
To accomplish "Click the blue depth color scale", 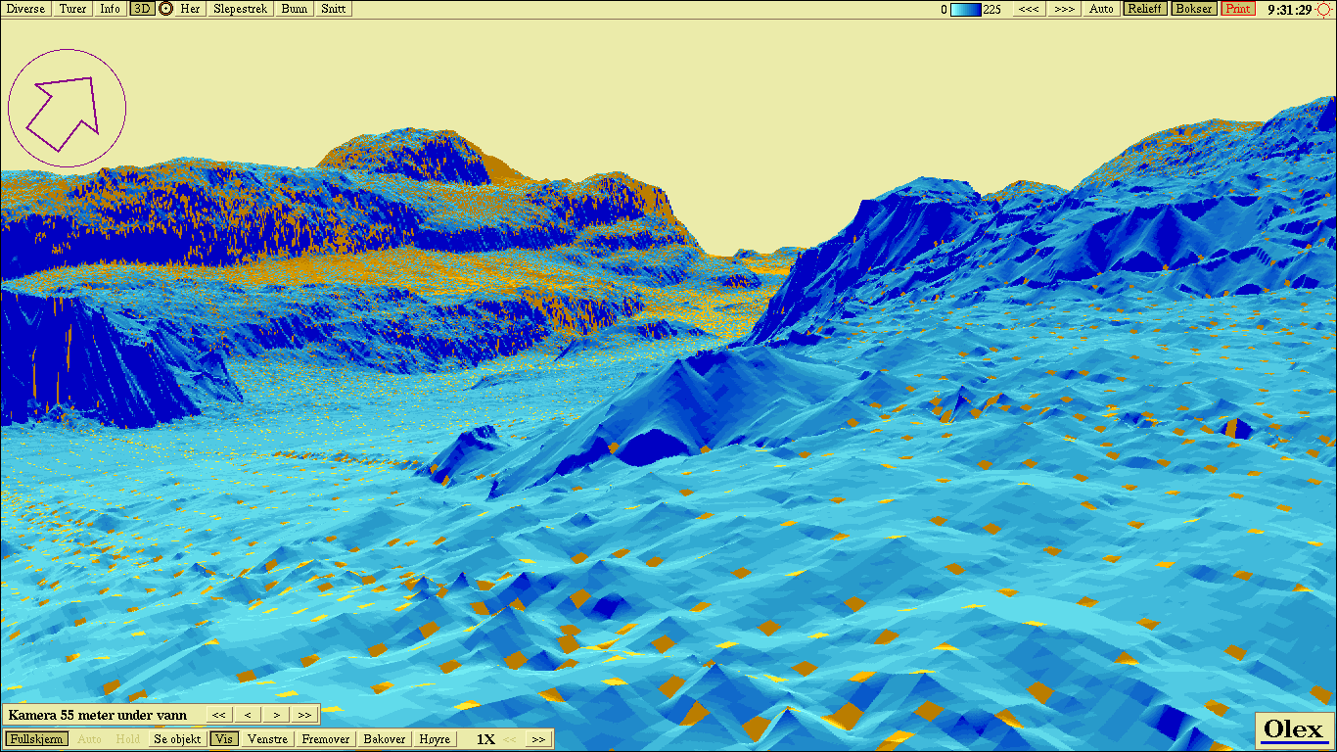I will click(x=965, y=9).
